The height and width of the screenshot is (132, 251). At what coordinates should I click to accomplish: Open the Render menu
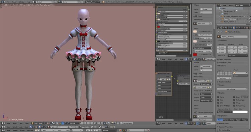click(x=14, y=2)
